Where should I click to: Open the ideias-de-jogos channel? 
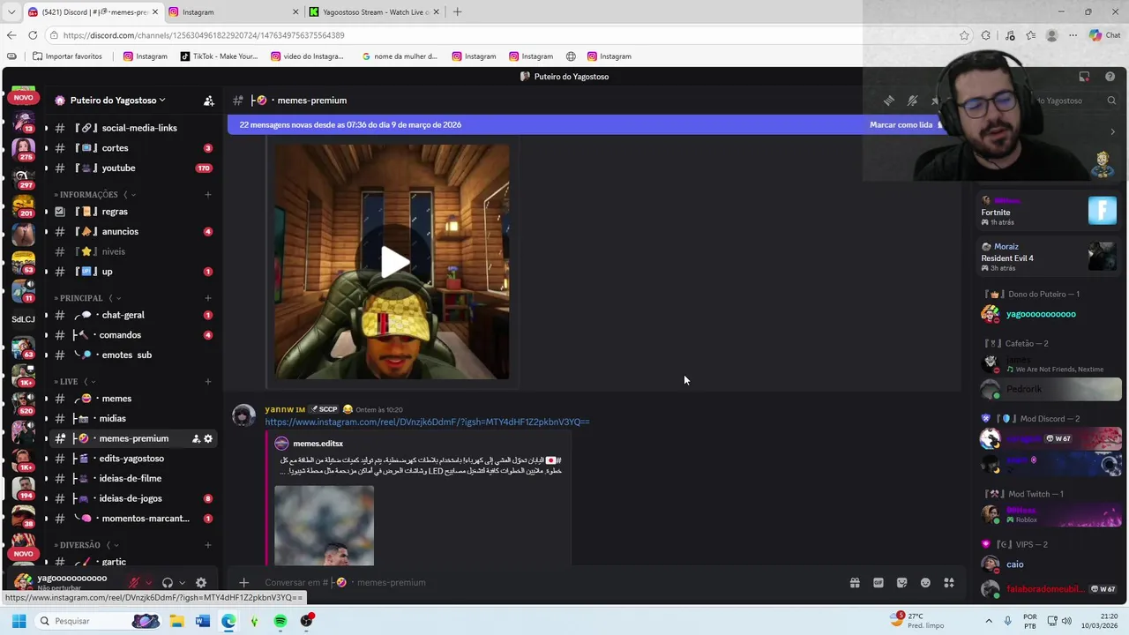point(131,498)
